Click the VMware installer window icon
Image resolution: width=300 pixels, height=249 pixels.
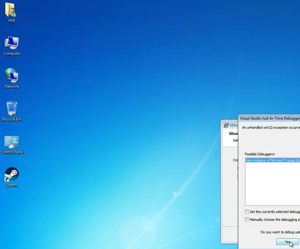[226, 125]
